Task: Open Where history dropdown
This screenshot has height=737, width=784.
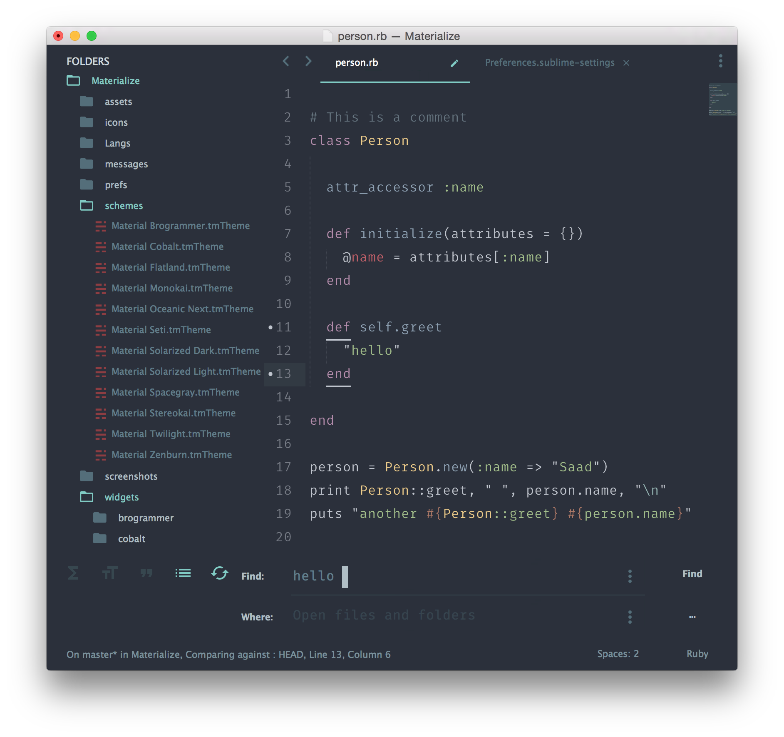Action: click(630, 617)
